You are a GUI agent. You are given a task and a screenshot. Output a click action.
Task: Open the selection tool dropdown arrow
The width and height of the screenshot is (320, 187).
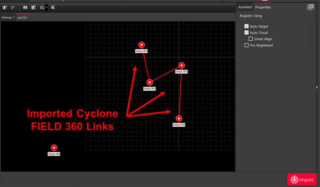click(x=47, y=7)
